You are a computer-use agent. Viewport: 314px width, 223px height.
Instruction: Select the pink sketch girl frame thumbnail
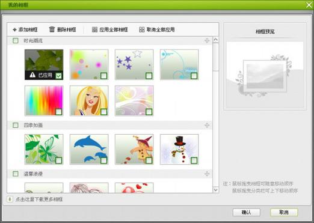[89, 188]
